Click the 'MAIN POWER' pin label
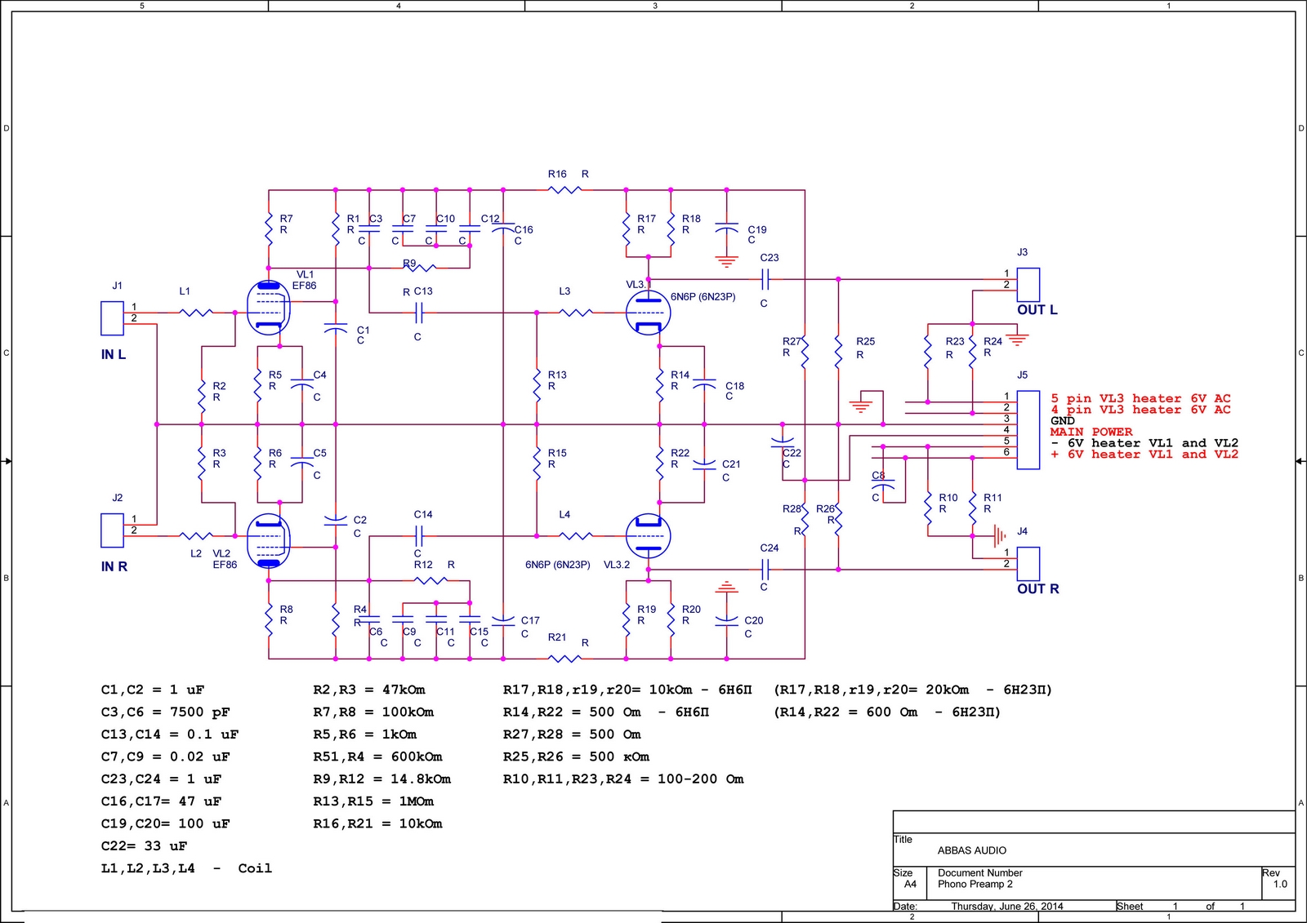Screen dimensions: 1307x923 1091,432
